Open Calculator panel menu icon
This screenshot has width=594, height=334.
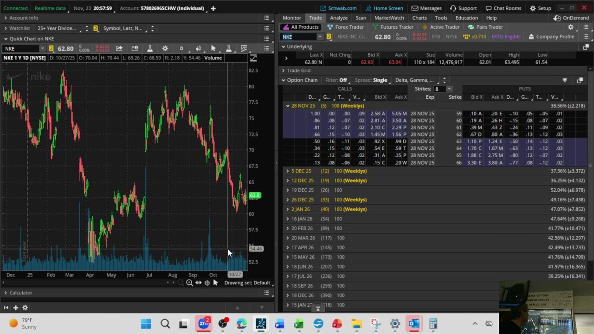click(266, 293)
